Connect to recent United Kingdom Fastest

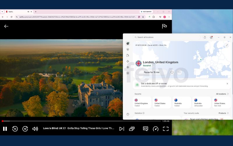142,102
